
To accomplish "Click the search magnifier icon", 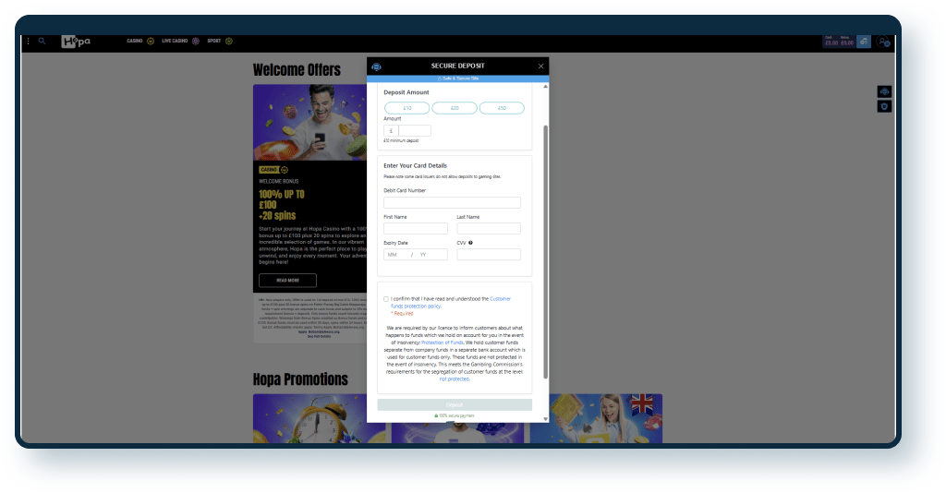I will point(42,42).
